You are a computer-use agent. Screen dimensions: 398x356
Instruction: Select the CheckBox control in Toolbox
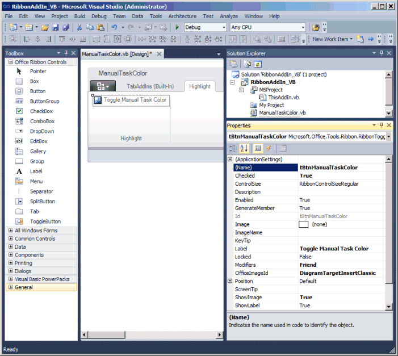pos(41,111)
